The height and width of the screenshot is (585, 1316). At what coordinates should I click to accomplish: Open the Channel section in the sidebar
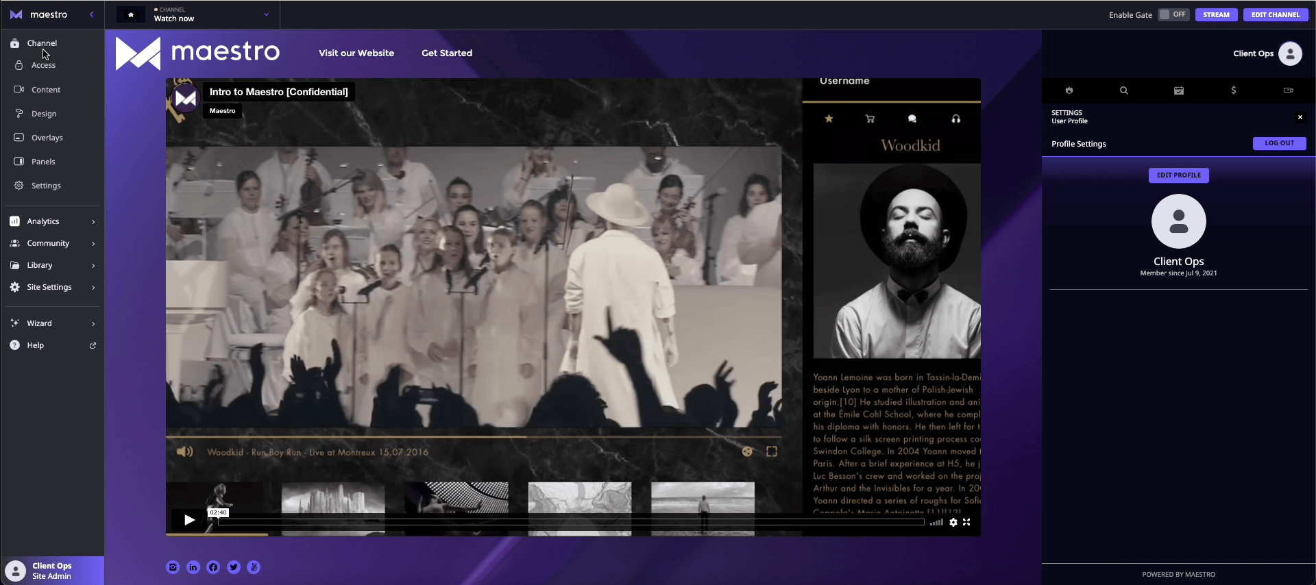click(x=42, y=43)
